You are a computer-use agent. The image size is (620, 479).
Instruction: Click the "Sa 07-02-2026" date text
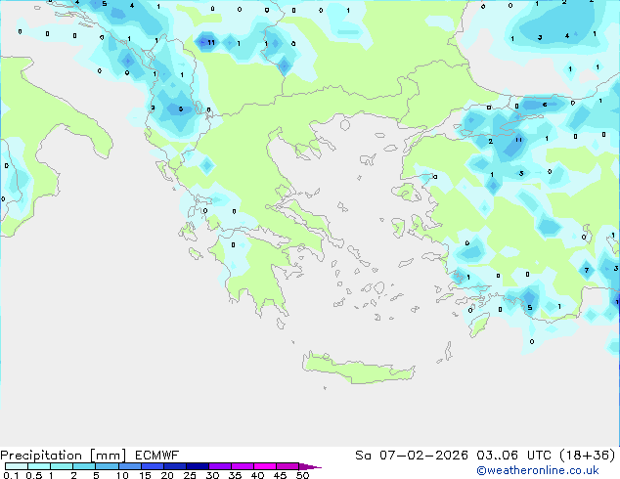pos(412,456)
